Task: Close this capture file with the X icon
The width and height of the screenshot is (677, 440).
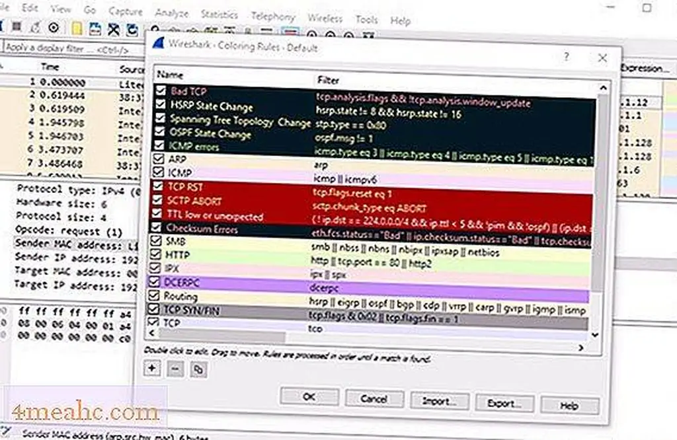Action: [x=113, y=29]
